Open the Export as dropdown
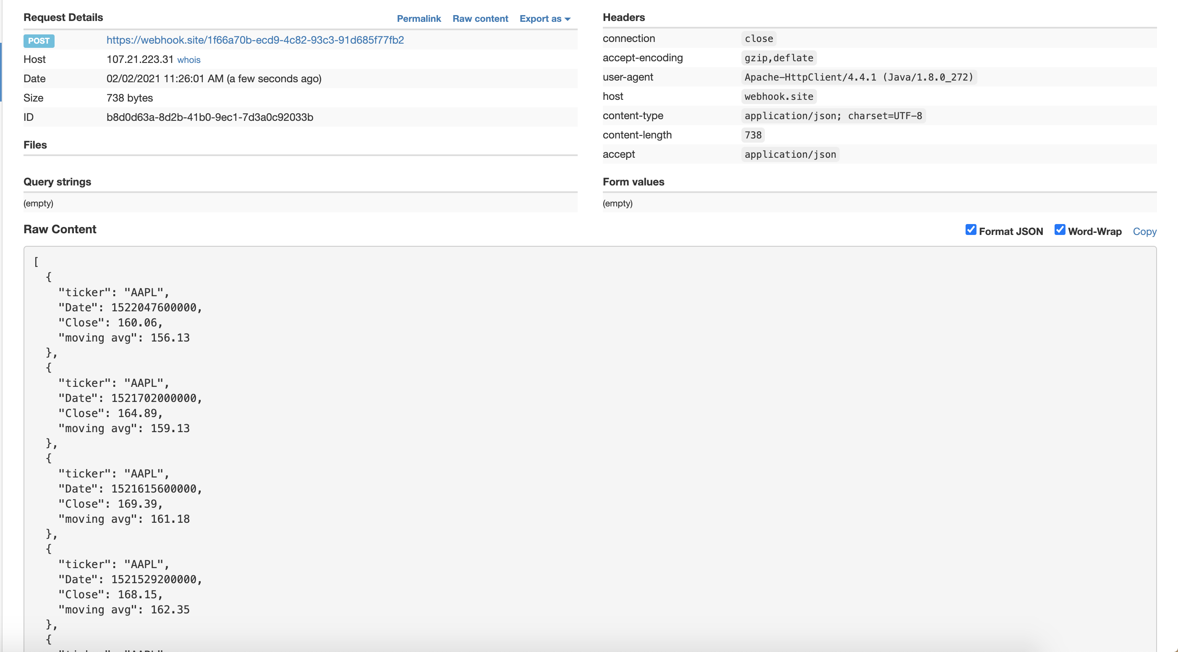Viewport: 1178px width, 652px height. [544, 19]
